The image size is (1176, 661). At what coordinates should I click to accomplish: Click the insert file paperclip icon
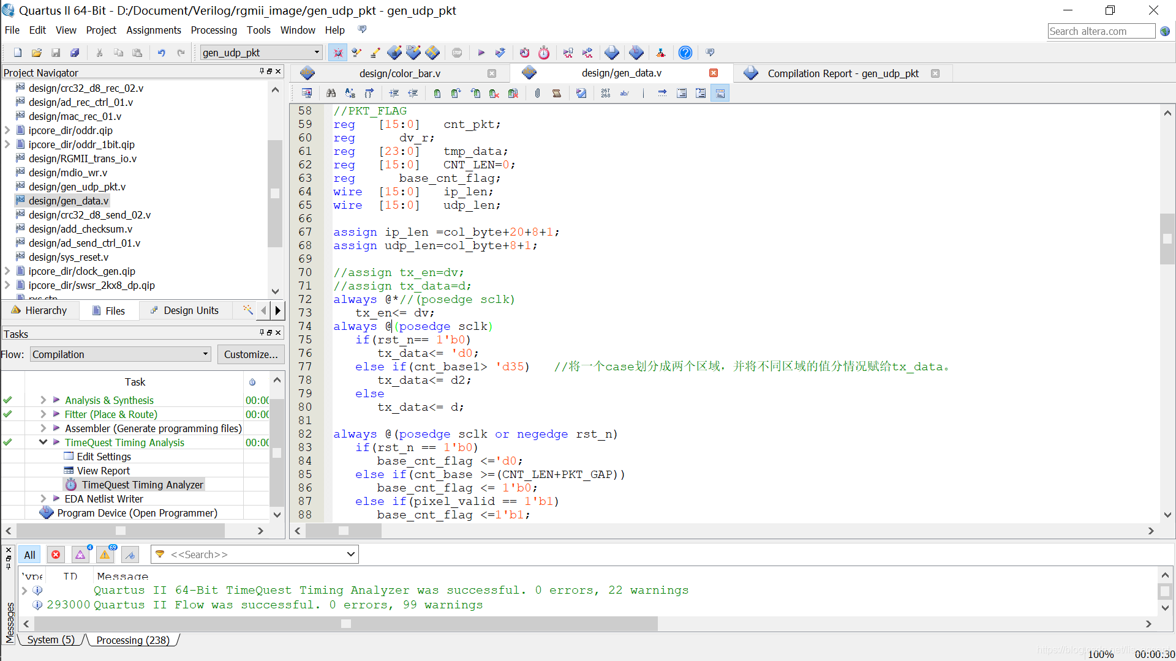(x=537, y=93)
